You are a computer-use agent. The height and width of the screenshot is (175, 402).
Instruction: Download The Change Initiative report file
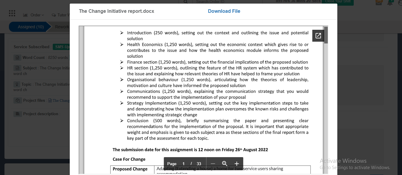pos(224,11)
